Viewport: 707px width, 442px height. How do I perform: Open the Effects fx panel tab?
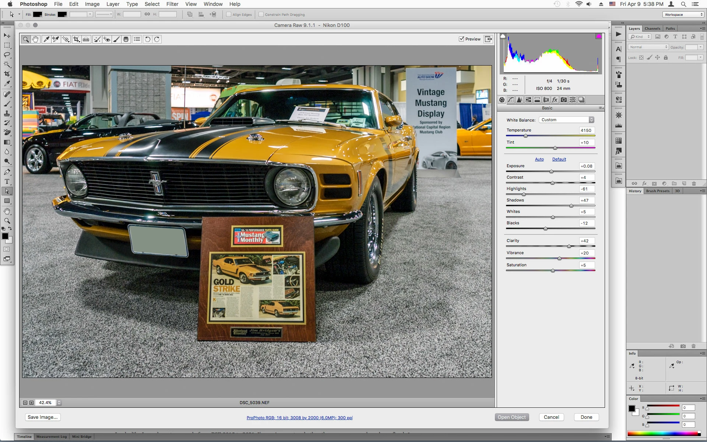pyautogui.click(x=555, y=100)
